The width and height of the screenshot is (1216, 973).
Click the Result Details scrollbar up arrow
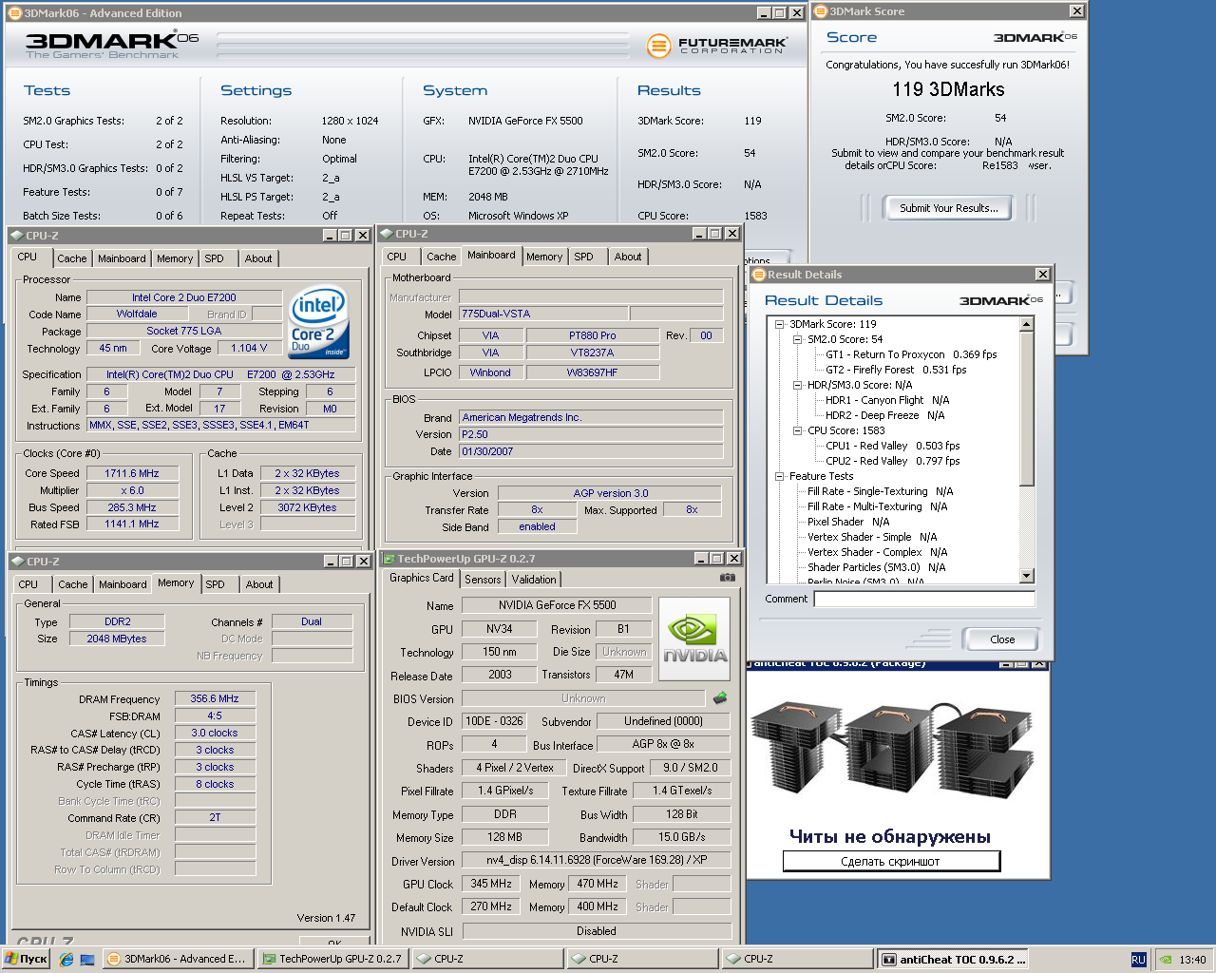[x=1026, y=324]
